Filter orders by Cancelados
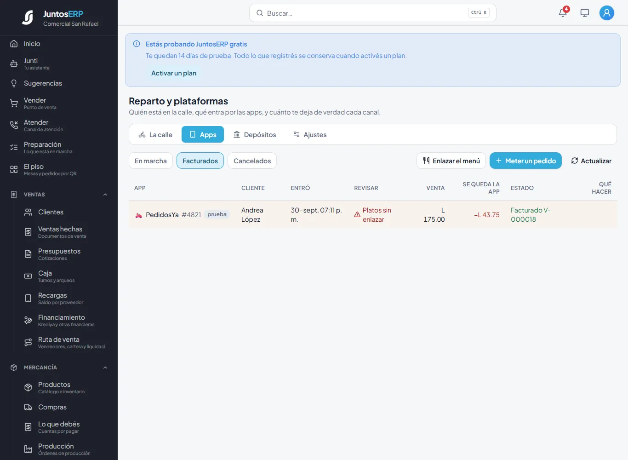Image resolution: width=628 pixels, height=460 pixels. pos(252,161)
